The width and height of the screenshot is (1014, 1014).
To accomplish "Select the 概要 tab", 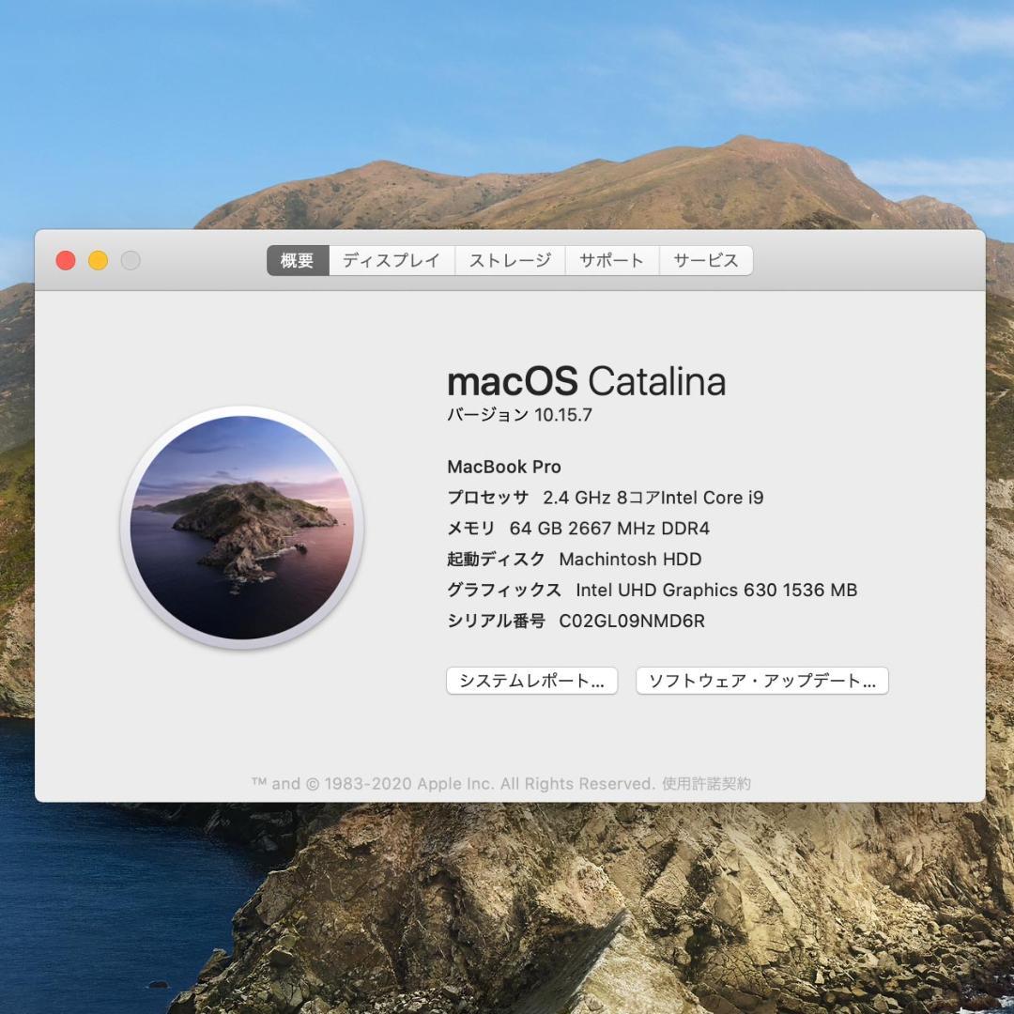I will tap(297, 260).
